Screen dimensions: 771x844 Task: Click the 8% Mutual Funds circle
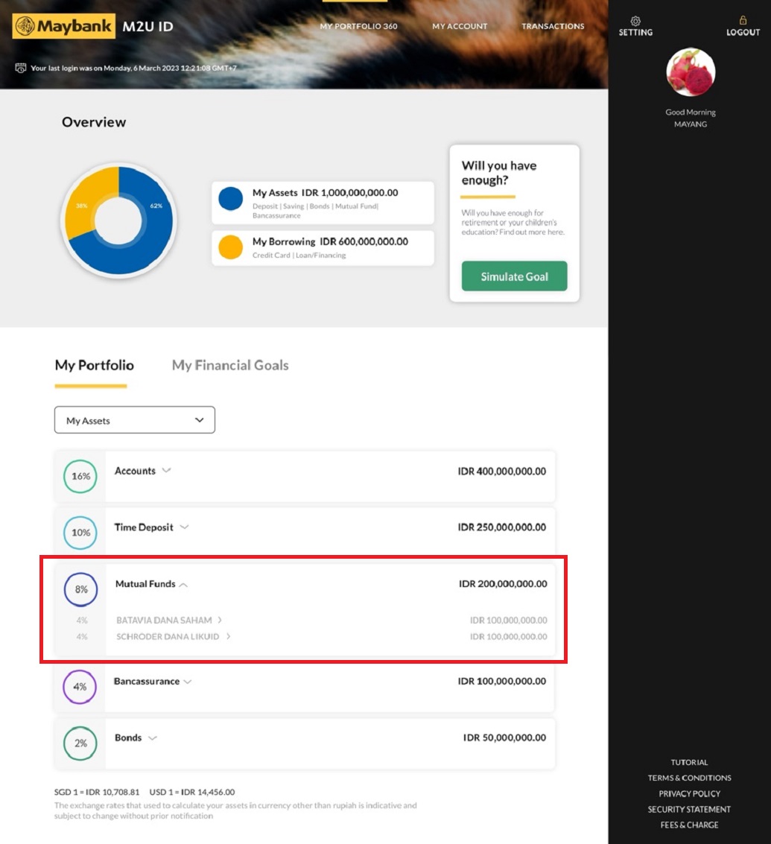pos(80,589)
